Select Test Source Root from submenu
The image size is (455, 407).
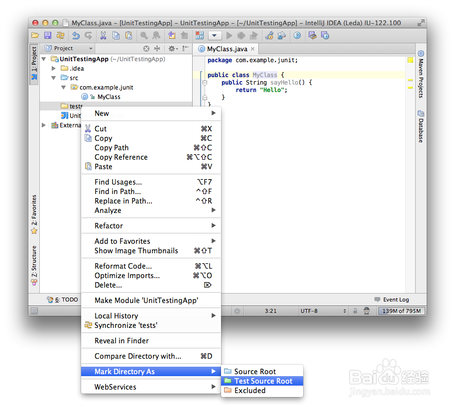(263, 381)
